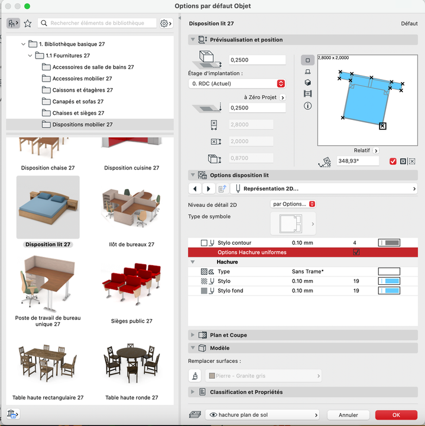Select Disposition lit 27 bed thumbnail
425x426 pixels.
[48, 207]
